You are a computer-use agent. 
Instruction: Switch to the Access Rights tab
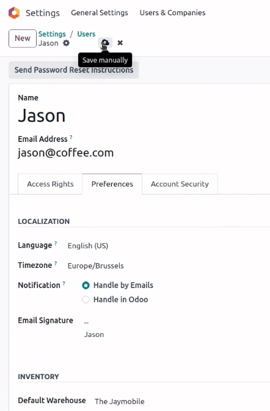50,184
